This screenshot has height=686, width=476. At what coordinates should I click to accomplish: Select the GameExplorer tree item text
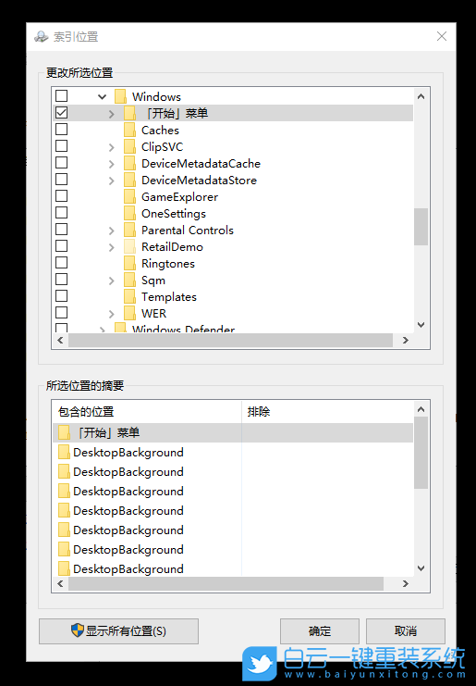[179, 197]
